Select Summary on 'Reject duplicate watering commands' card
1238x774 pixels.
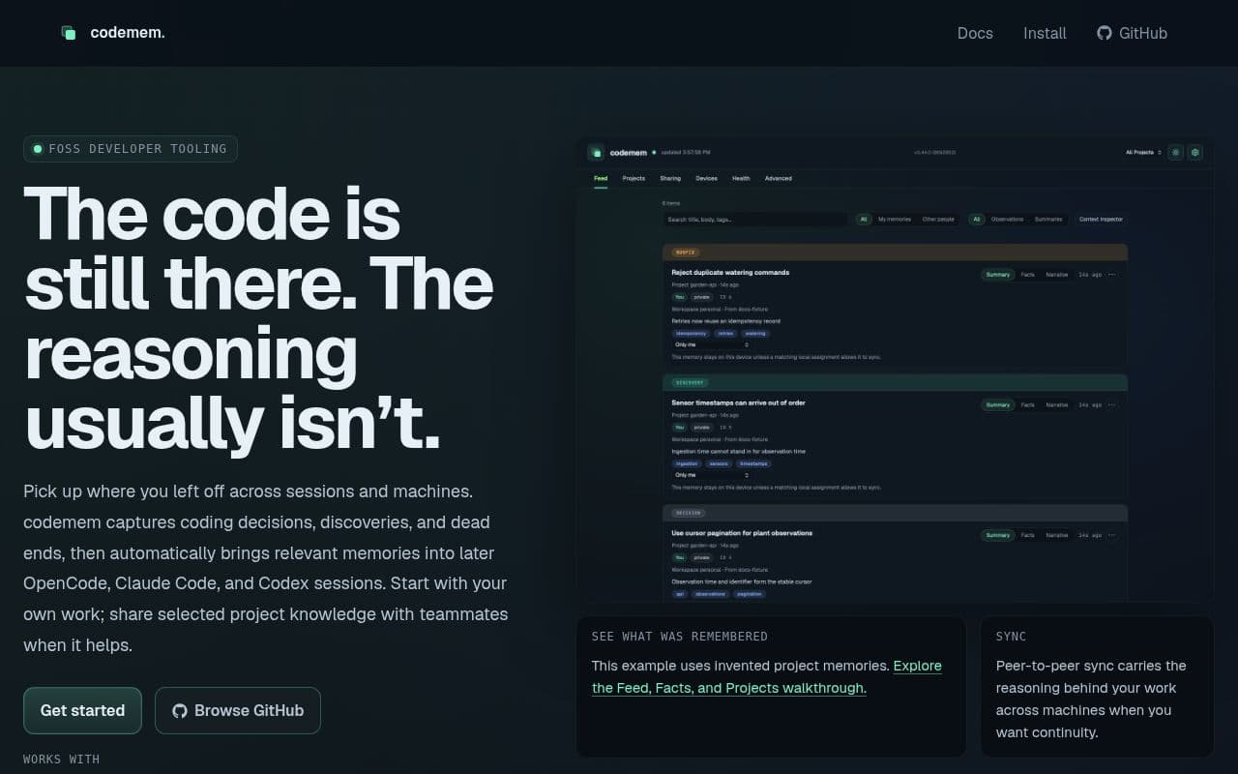(x=998, y=275)
